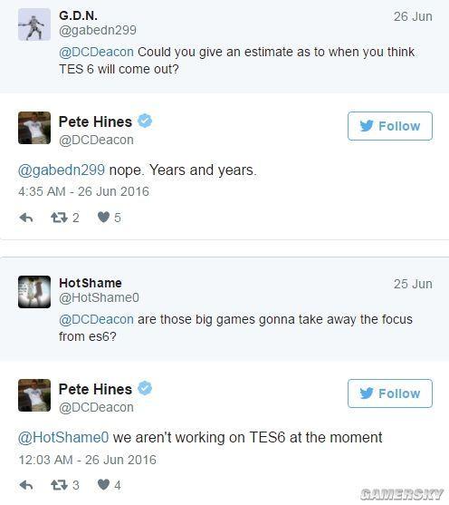Open 12:03 AM - 26 Jun 2016 timestamp
This screenshot has width=449, height=505.
pyautogui.click(x=88, y=460)
